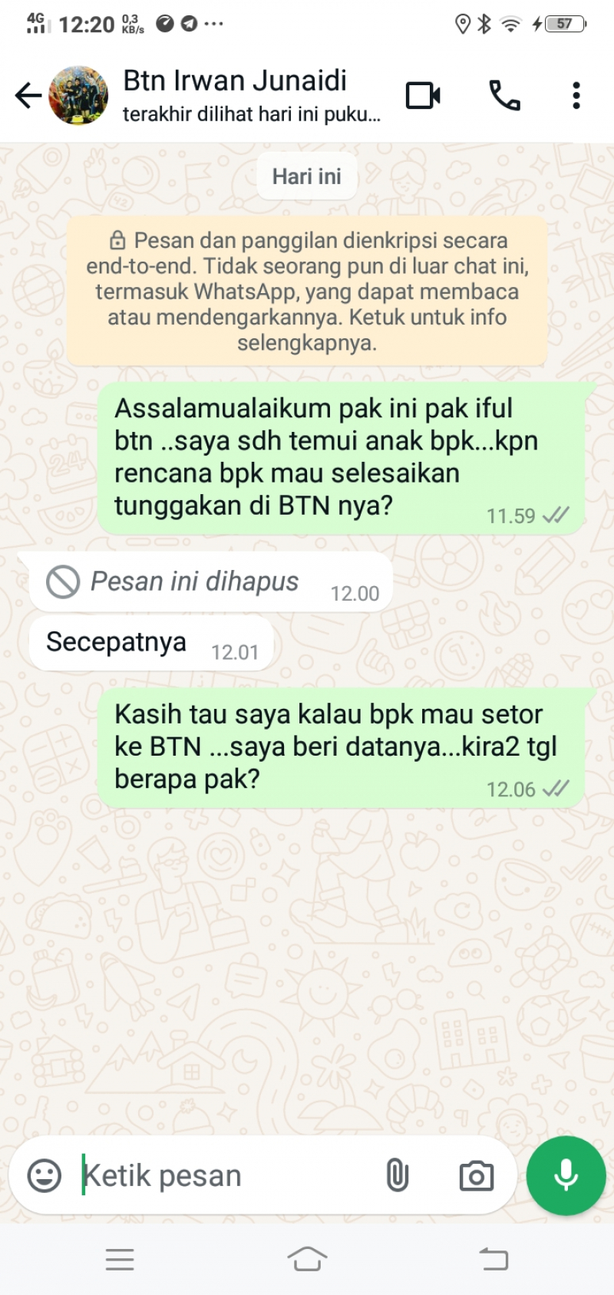614x1295 pixels.
Task: Open Btn Irwan Junaidi contact info
Action: point(252,96)
